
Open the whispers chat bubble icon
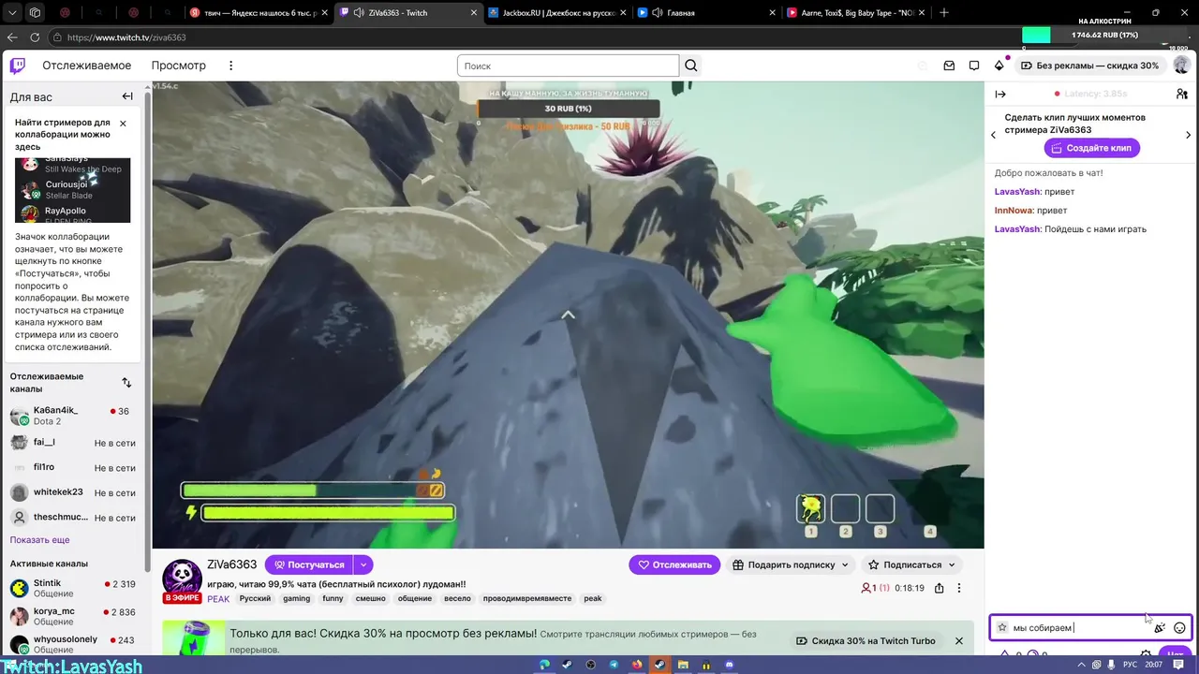tap(974, 66)
